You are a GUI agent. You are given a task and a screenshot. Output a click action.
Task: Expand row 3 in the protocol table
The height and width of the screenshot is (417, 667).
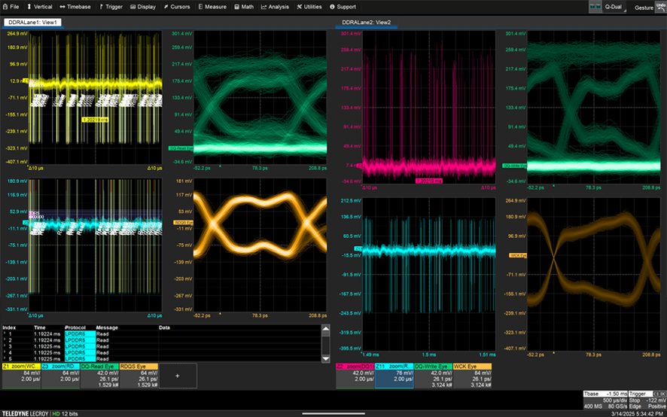pos(5,345)
